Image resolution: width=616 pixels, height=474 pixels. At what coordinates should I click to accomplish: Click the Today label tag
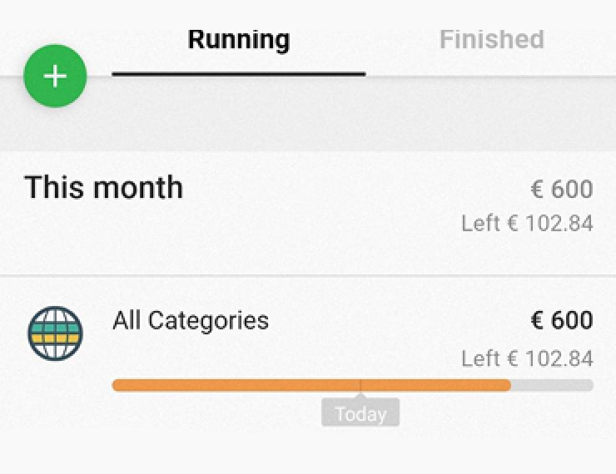pyautogui.click(x=360, y=412)
